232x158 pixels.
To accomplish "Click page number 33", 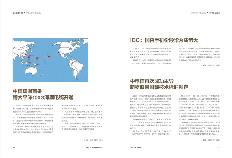I will click(x=14, y=148).
